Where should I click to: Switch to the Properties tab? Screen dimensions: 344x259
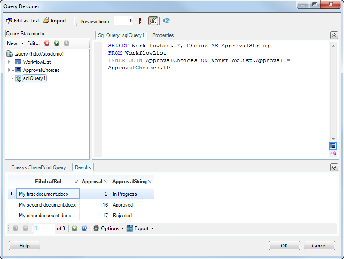pyautogui.click(x=163, y=35)
